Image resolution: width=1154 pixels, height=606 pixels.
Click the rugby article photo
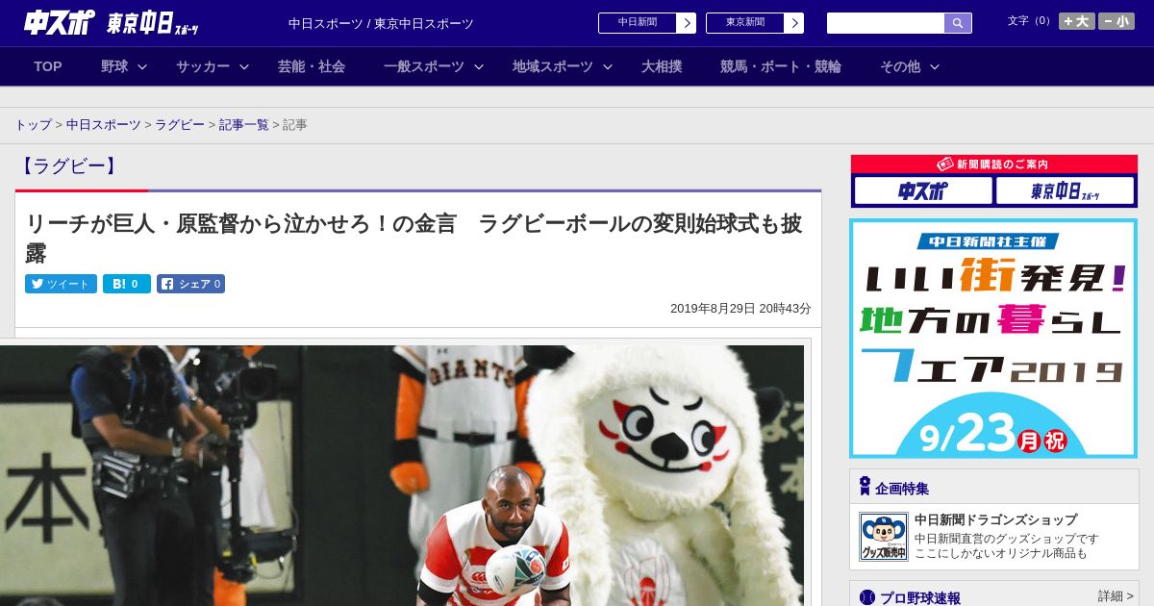point(402,475)
